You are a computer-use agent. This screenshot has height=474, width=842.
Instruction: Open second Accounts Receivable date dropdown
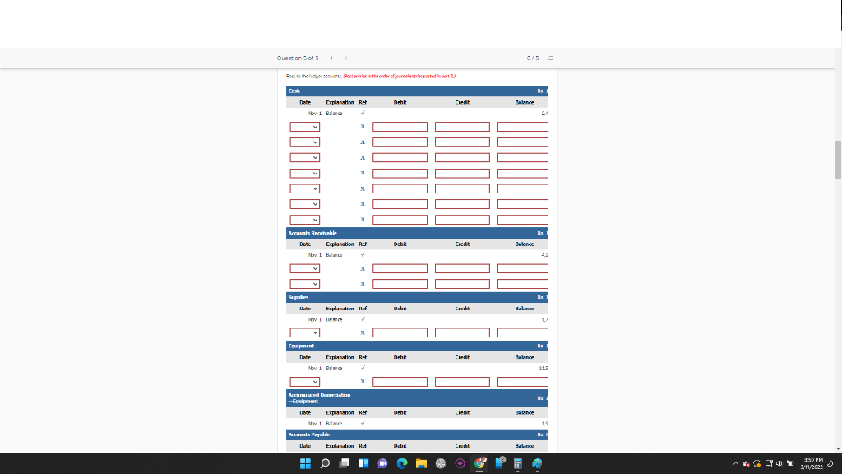tap(304, 284)
